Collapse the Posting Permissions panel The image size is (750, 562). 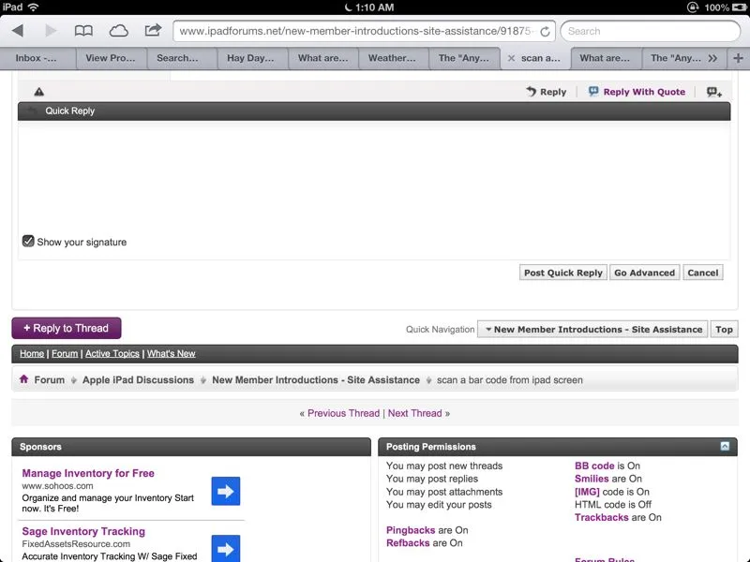tap(725, 447)
